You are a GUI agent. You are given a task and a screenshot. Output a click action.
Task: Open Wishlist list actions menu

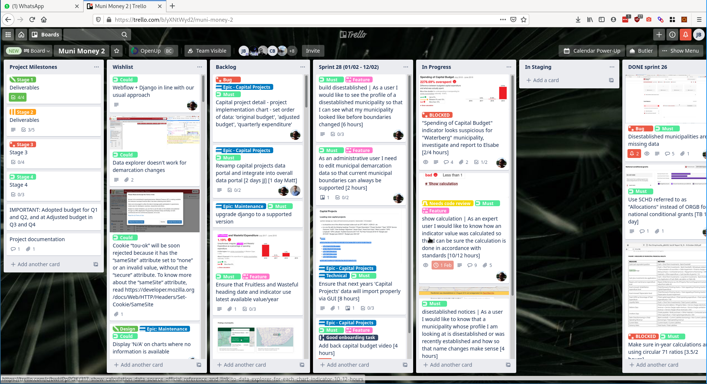coord(200,67)
